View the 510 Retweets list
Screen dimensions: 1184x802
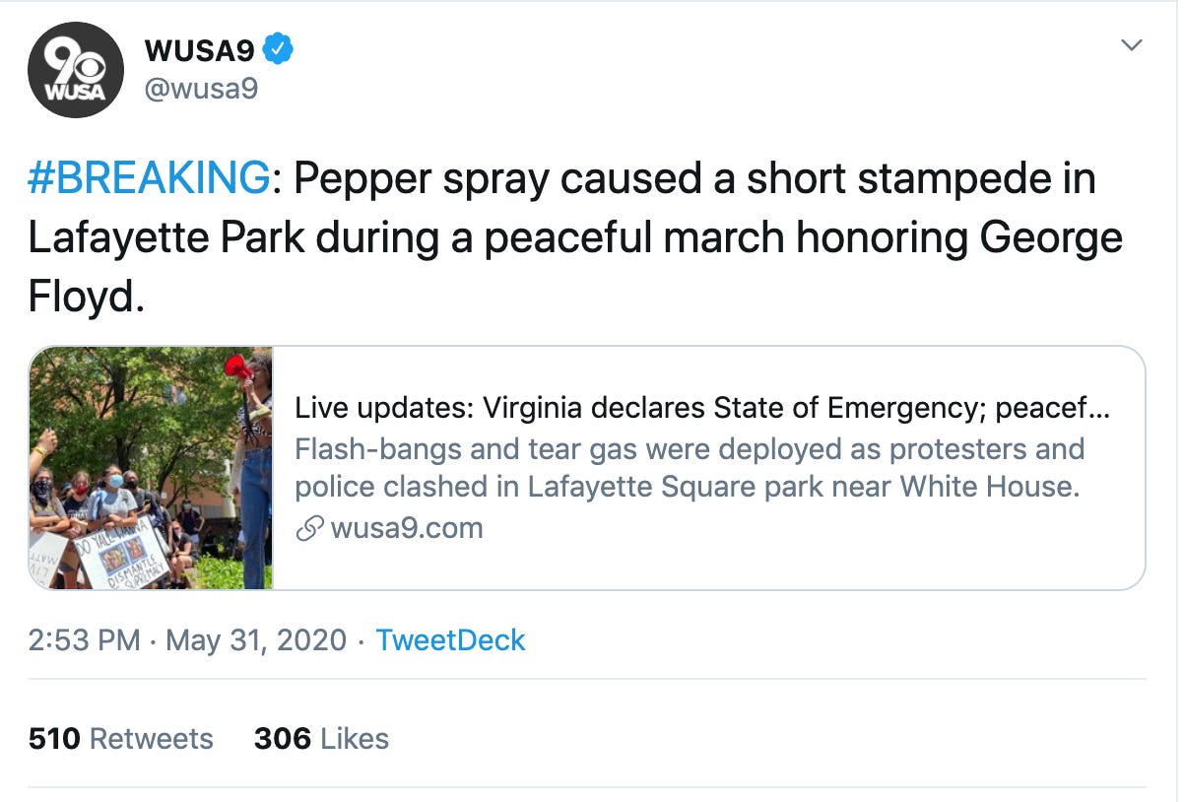pos(121,739)
